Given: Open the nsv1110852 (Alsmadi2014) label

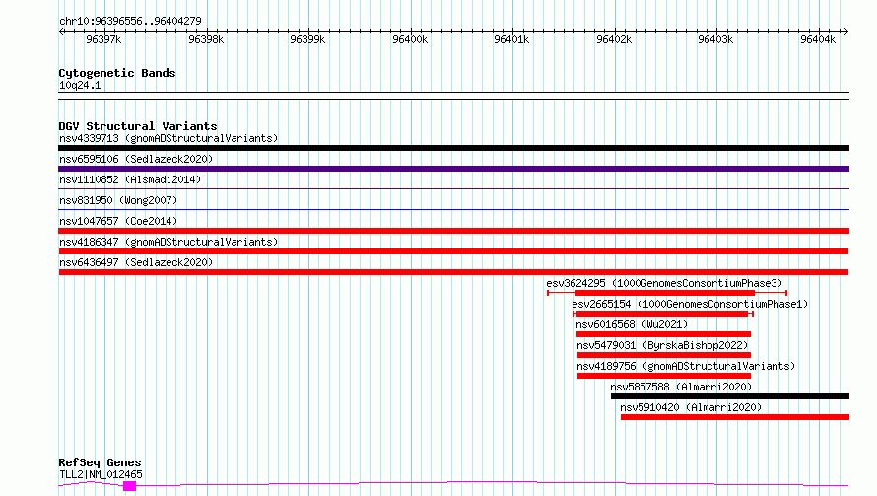Looking at the screenshot, I should [130, 179].
